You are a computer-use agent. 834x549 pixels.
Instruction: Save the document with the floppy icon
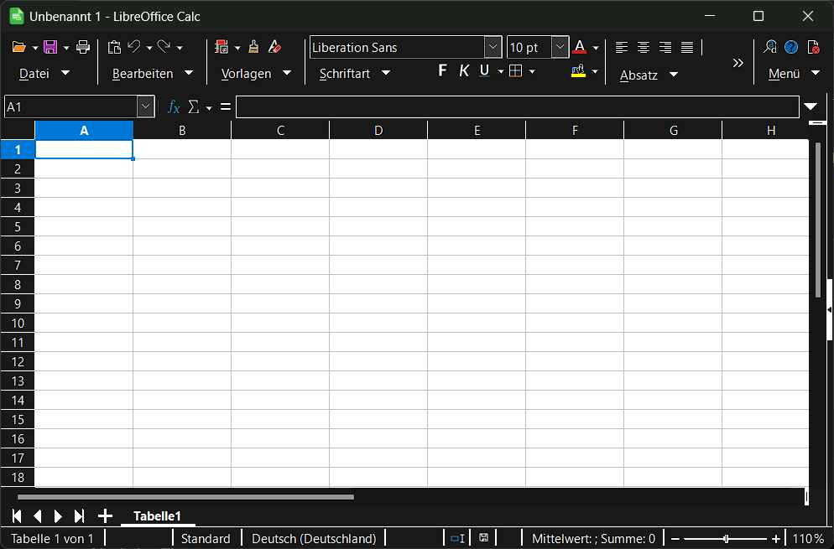point(50,47)
